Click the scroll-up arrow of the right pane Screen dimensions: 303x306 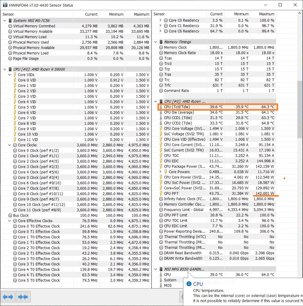point(299,13)
